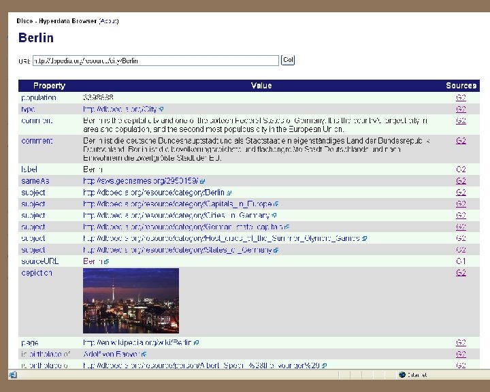Click the population property link

(39, 97)
